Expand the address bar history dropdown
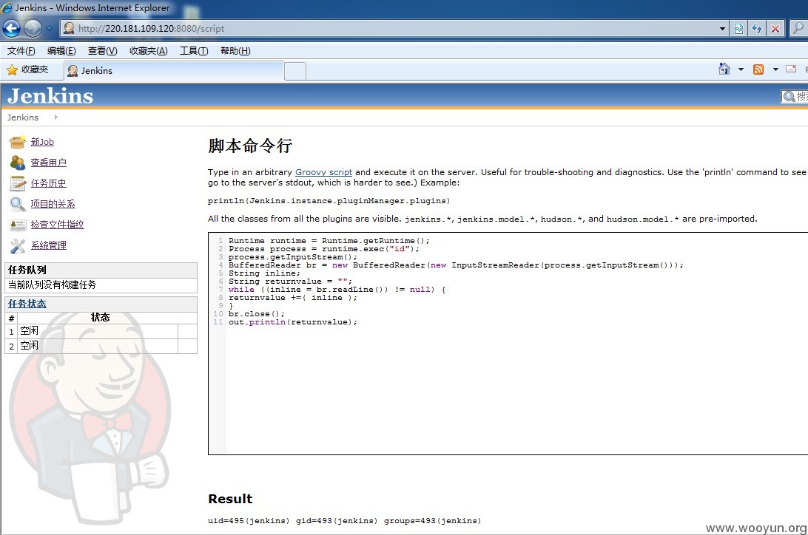Screen dimensions: 808x535 click(722, 29)
